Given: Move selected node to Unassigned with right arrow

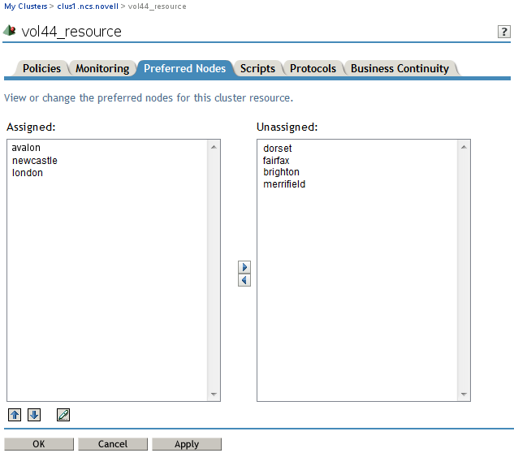Looking at the screenshot, I should pos(244,267).
